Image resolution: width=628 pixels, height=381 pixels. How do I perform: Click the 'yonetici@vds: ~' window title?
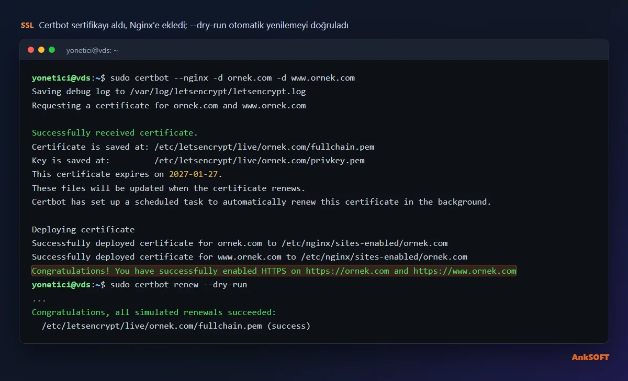pyautogui.click(x=92, y=50)
